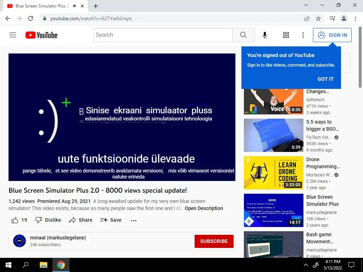Open the tab search chevron

click(306, 5)
